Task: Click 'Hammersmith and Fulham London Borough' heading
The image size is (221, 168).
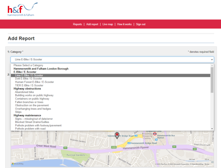Action: coord(41,69)
